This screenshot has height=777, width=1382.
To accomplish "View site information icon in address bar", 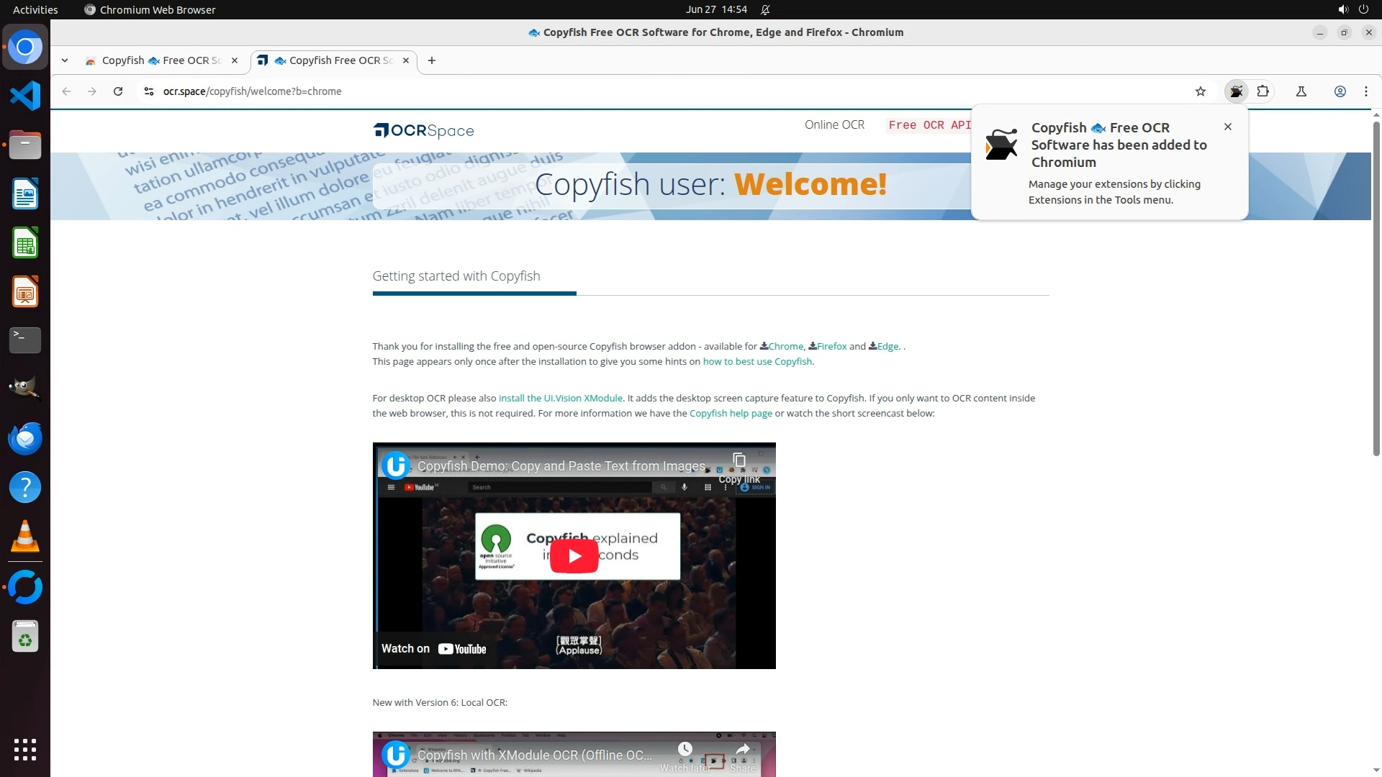I will [149, 91].
